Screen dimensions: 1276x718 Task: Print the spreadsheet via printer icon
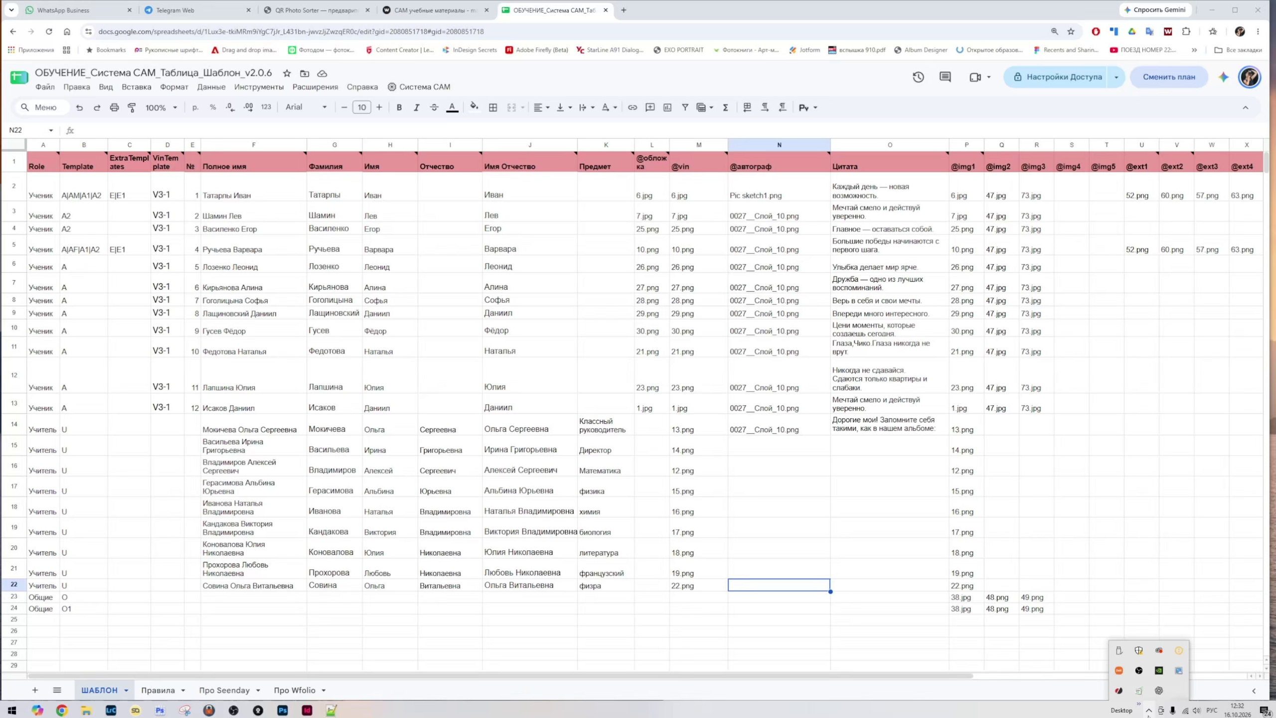(x=114, y=107)
